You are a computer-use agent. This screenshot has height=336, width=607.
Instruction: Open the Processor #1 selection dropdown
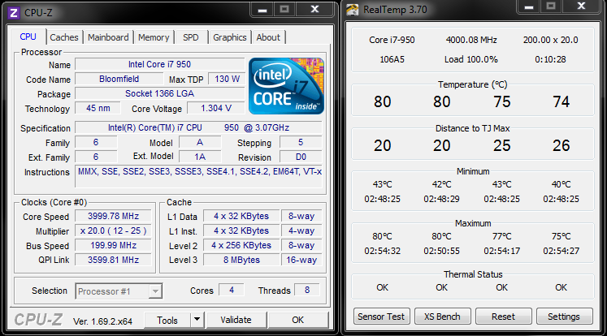click(x=119, y=291)
